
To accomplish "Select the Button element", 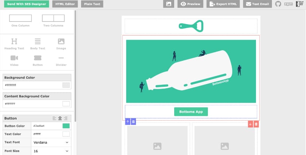I will point(37,61).
